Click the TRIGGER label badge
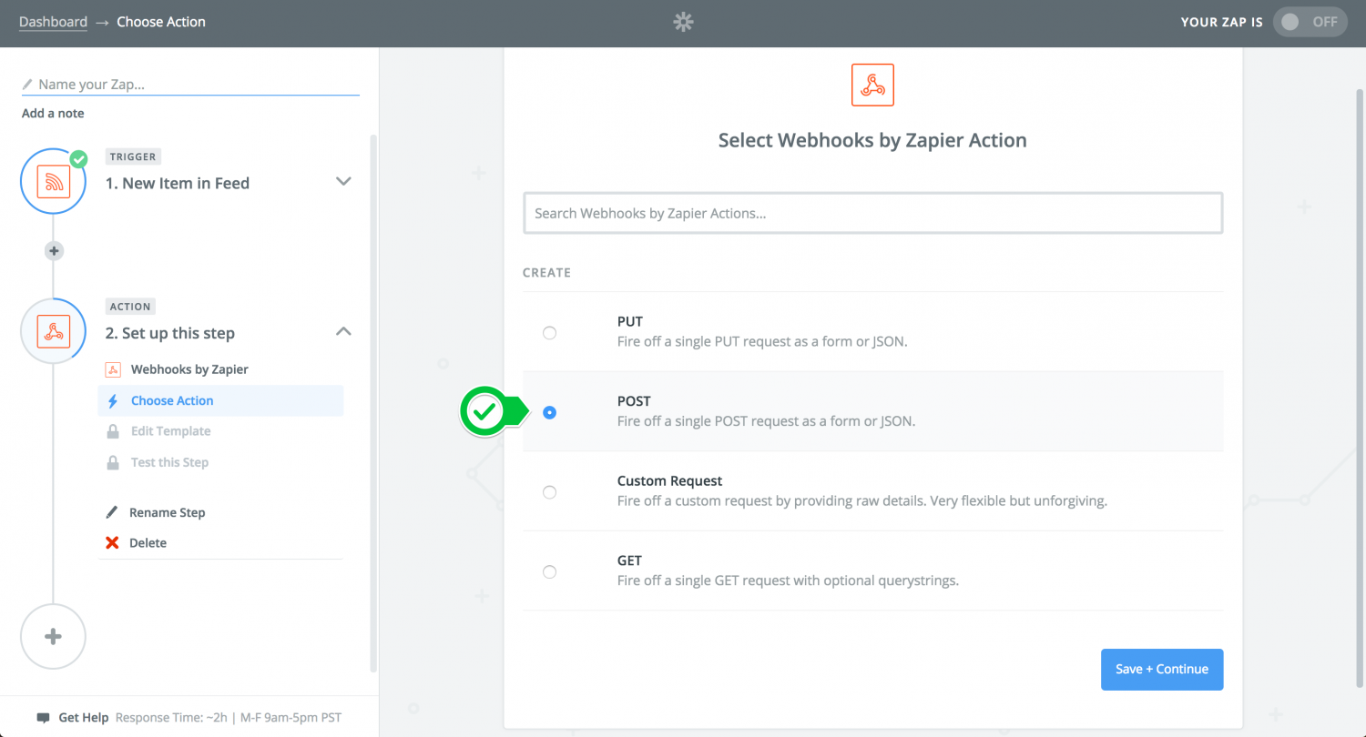 (133, 156)
